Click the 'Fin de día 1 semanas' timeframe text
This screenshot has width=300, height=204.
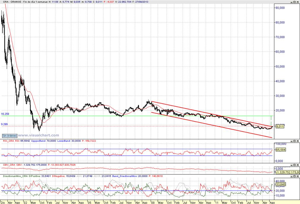[x=35, y=2]
